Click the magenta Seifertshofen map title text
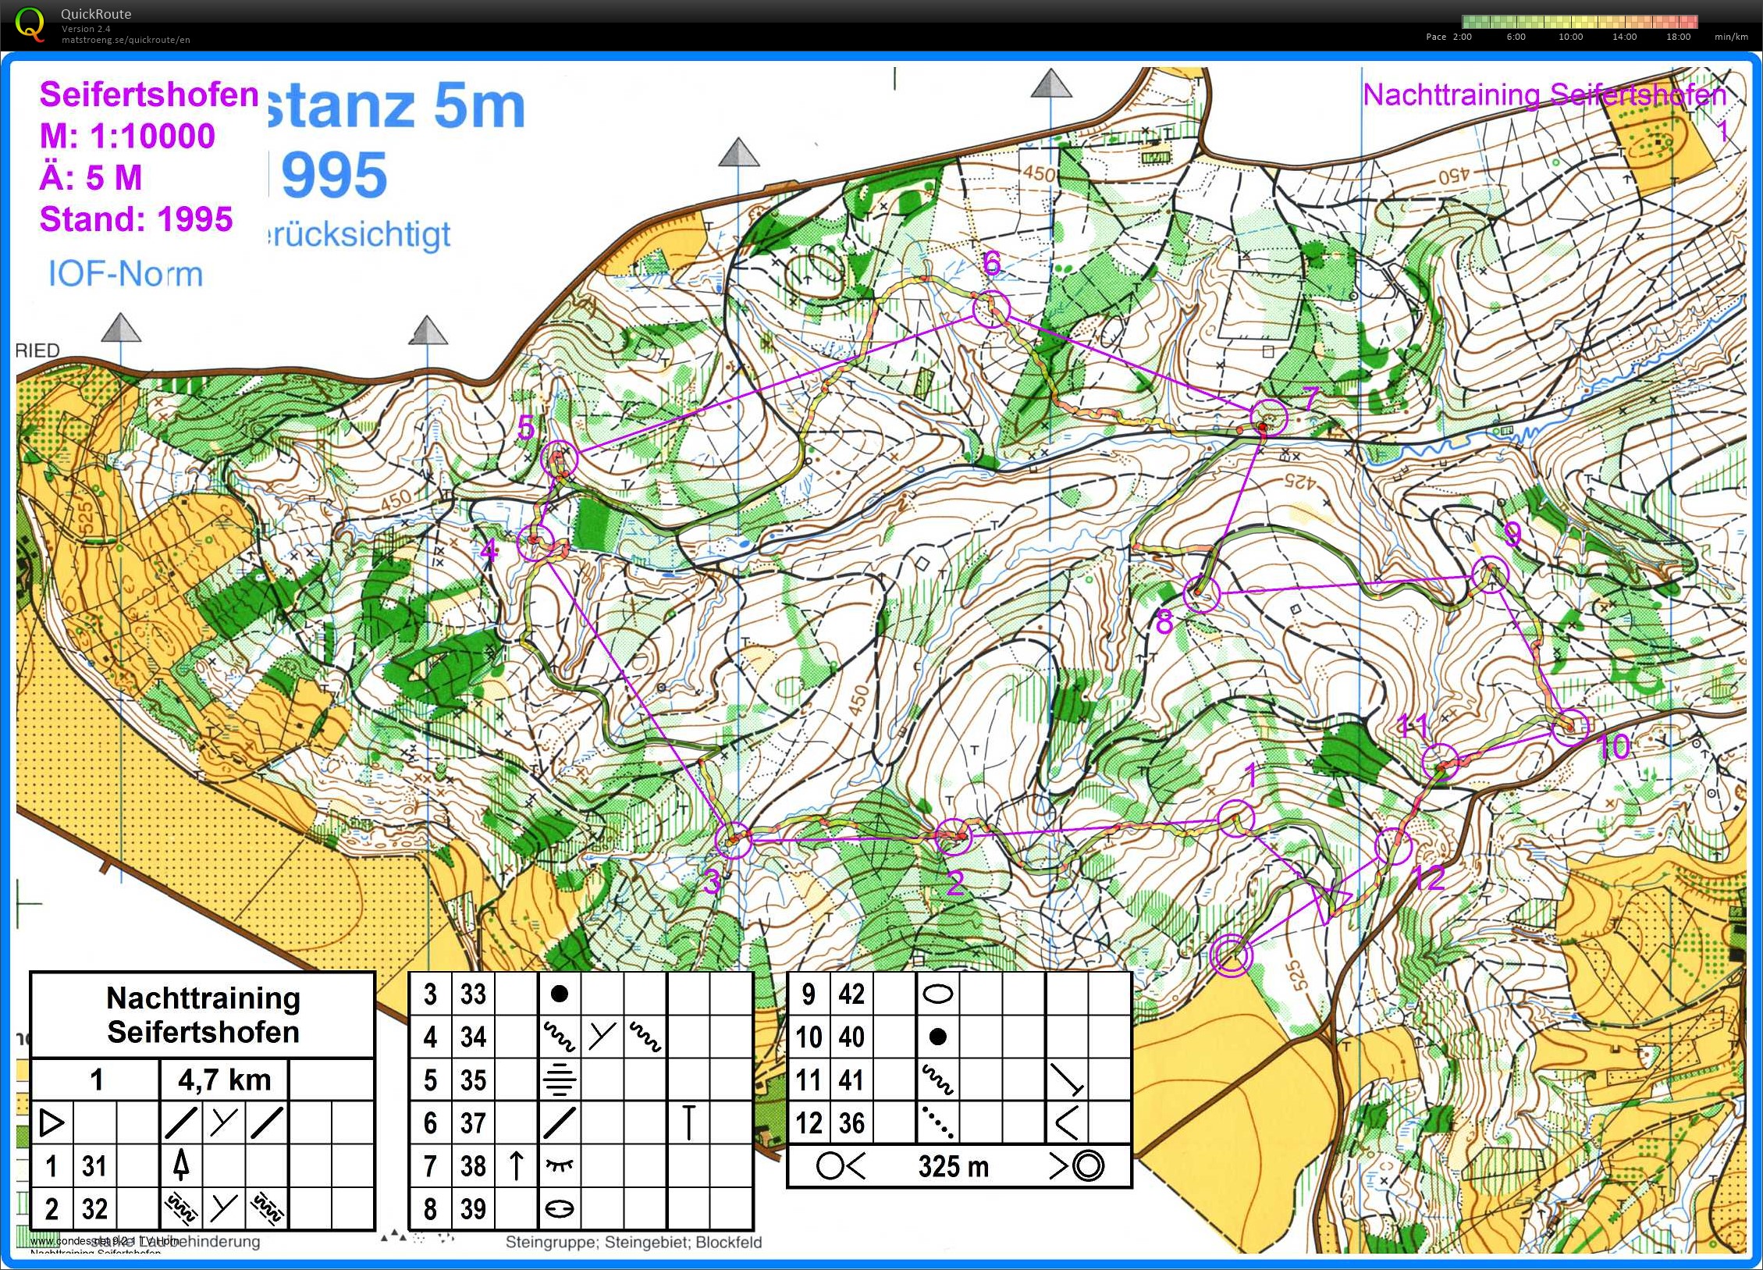 tap(148, 94)
